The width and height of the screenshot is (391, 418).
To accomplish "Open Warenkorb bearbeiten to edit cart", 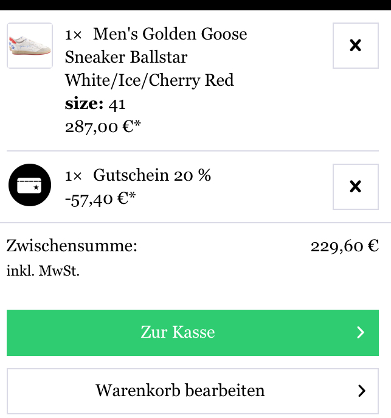I will click(180, 391).
